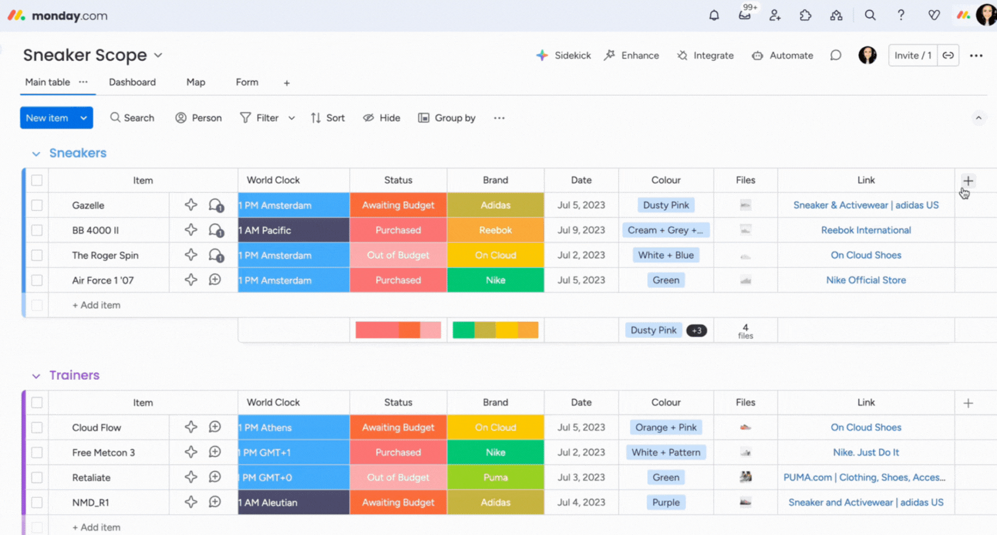This screenshot has width=997, height=535.
Task: Tick The Roger Spin row checkbox
Action: point(37,256)
